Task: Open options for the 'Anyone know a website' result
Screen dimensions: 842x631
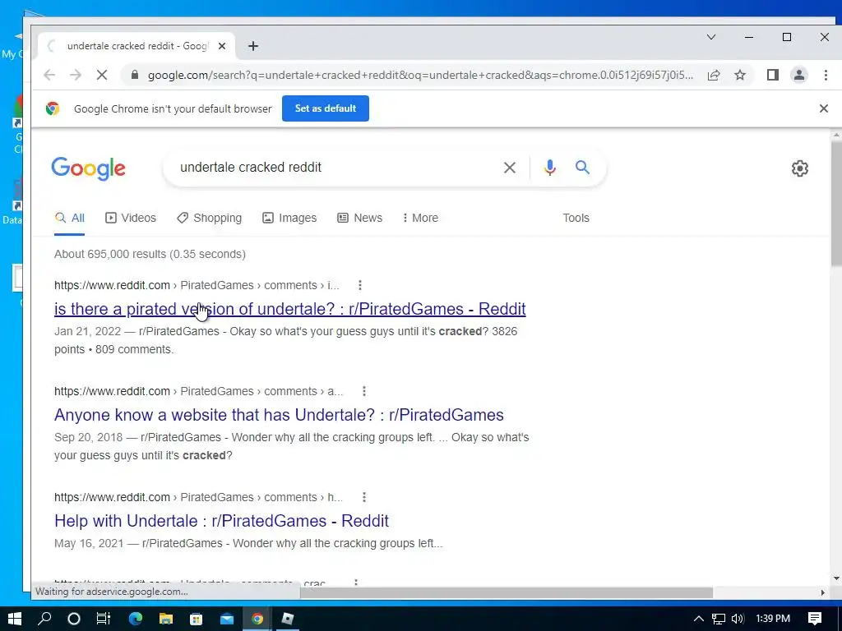Action: 364,391
